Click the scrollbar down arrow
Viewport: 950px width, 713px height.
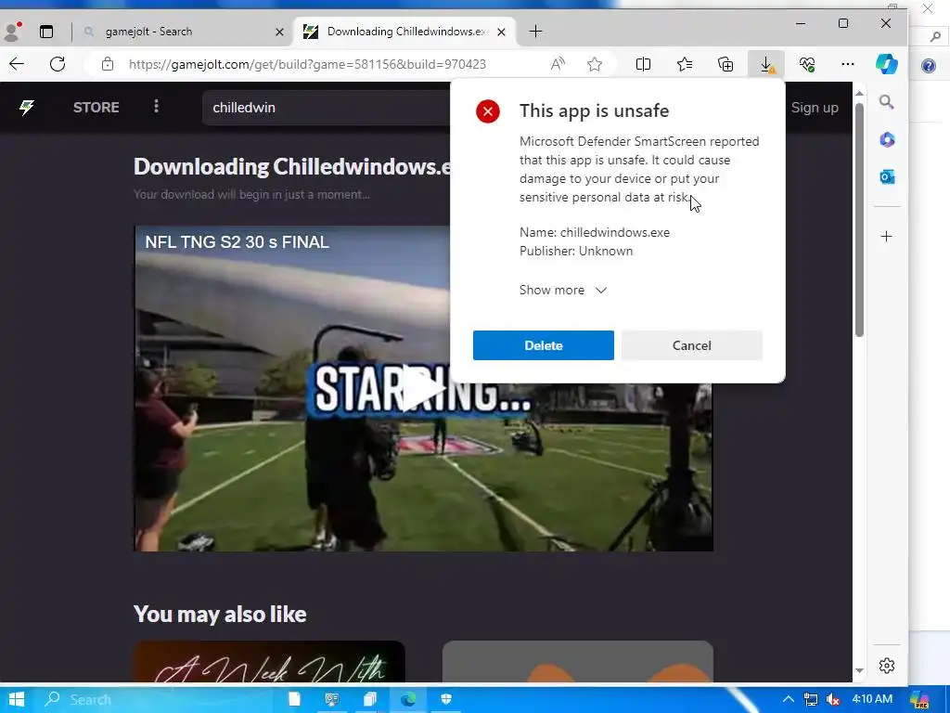coord(859,670)
